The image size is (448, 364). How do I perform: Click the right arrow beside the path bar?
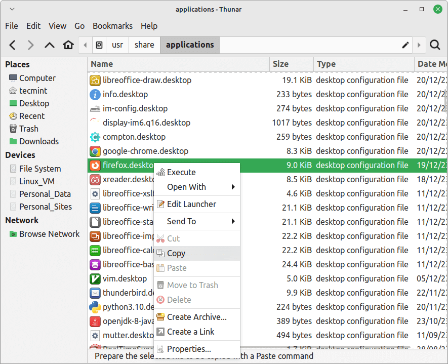(x=419, y=45)
